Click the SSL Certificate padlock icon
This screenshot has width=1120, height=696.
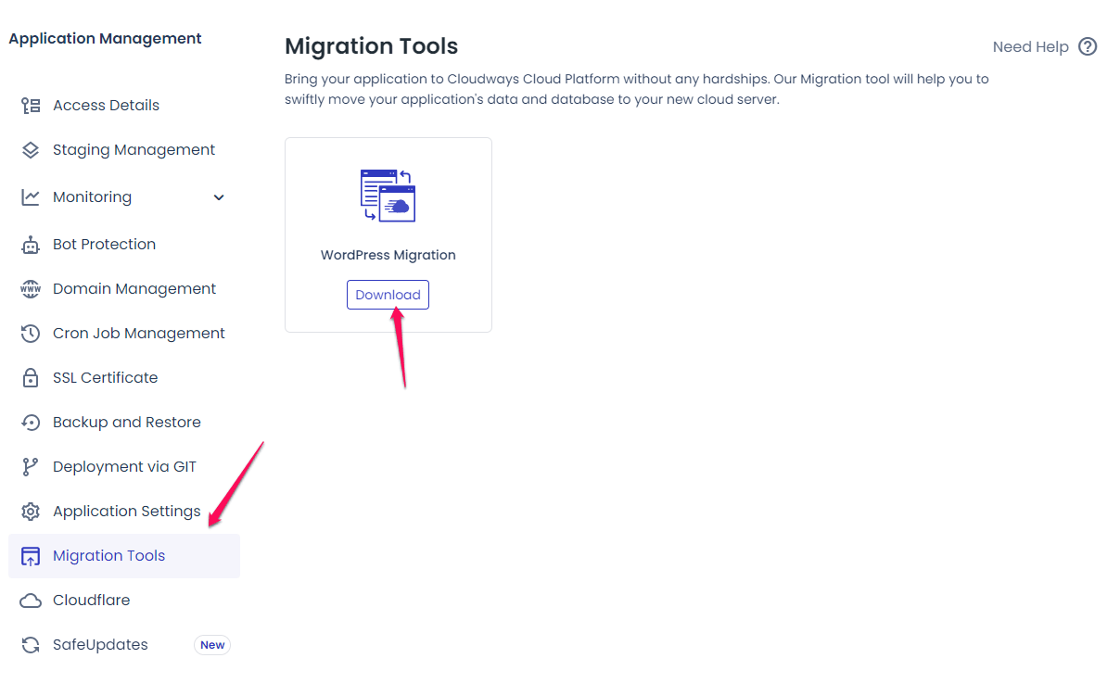(x=31, y=378)
